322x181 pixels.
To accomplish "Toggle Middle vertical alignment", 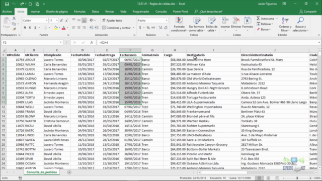I will pyautogui.click(x=79, y=20).
